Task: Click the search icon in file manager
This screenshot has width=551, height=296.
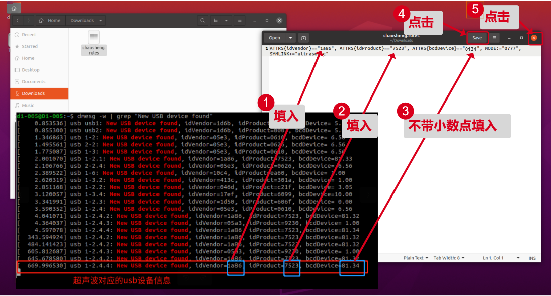Action: (202, 21)
